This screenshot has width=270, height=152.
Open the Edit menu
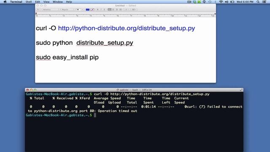click(38, 2)
